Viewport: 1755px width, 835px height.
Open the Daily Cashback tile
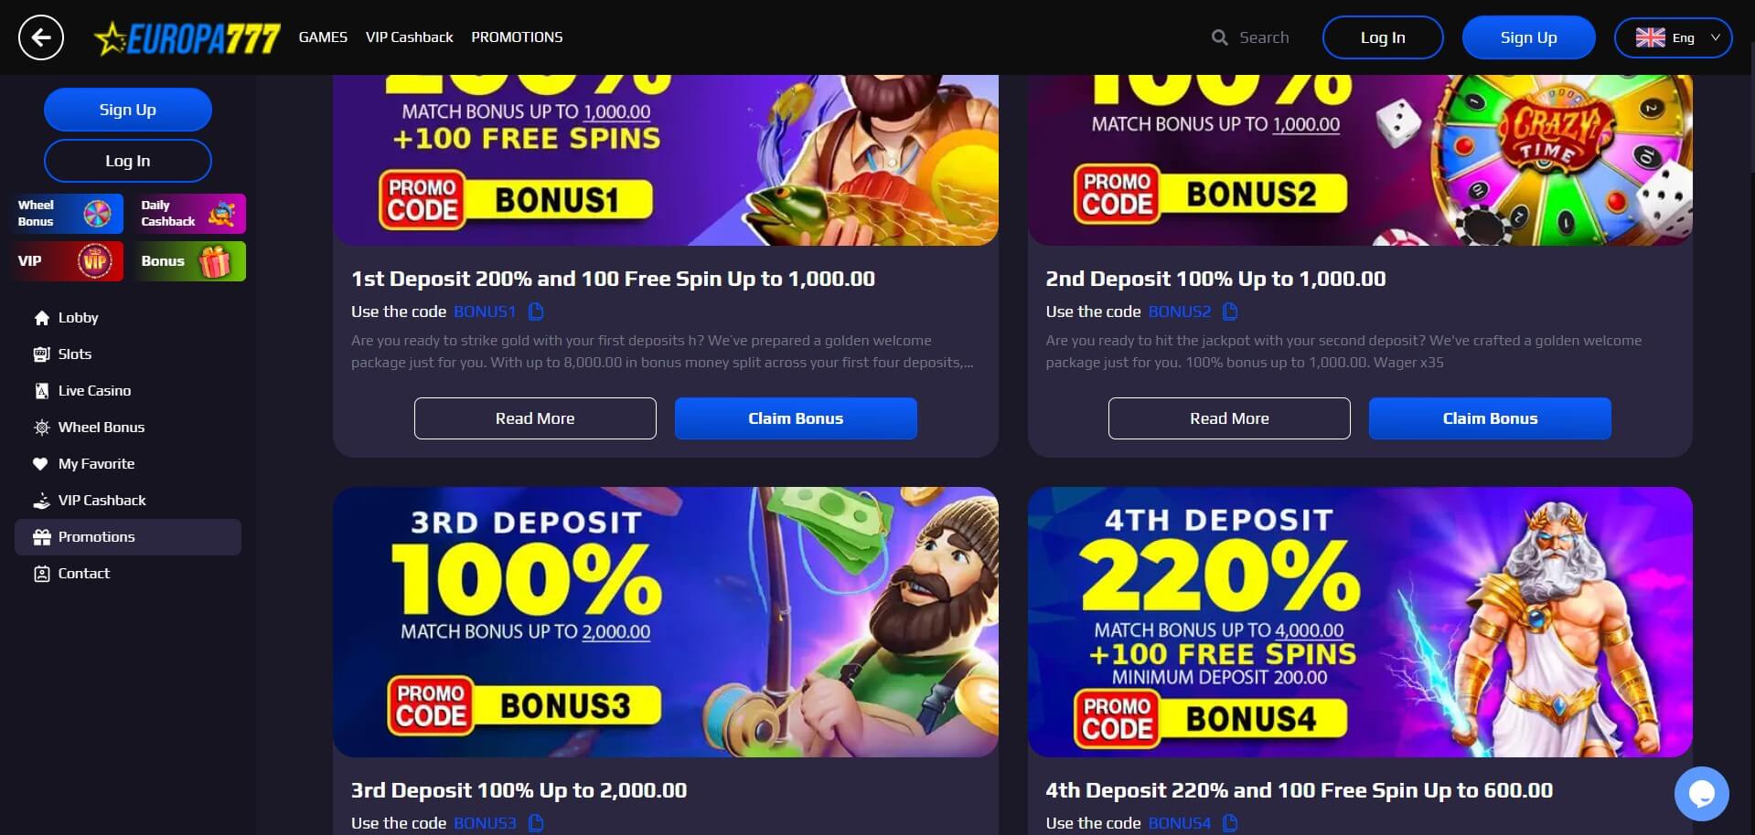click(190, 214)
